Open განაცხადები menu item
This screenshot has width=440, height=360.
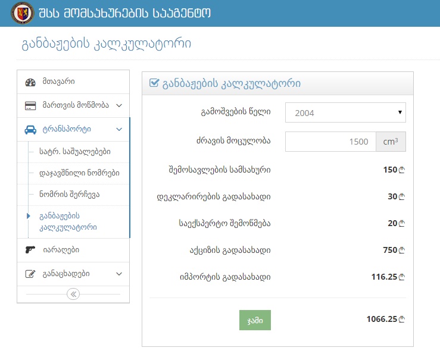(x=73, y=274)
